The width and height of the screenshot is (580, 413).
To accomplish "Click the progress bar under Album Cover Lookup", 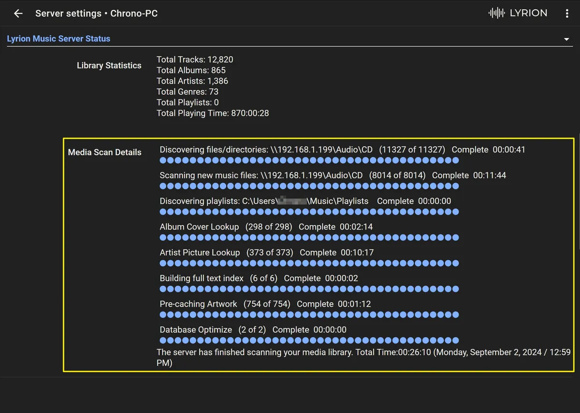I will click(x=309, y=238).
